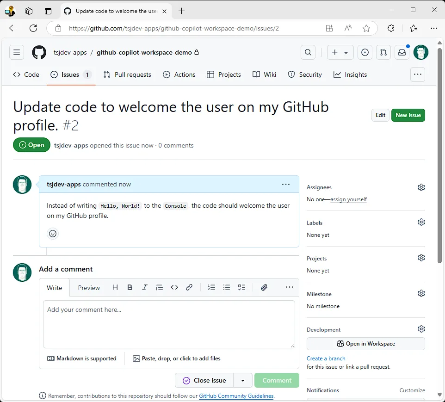The width and height of the screenshot is (445, 402).
Task: Switch to the Preview tab
Action: [89, 288]
